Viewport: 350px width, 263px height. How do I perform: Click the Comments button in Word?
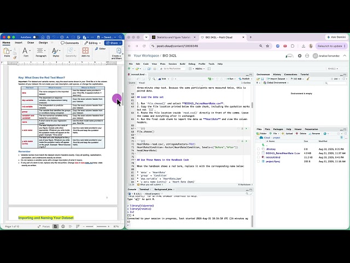coord(70,43)
